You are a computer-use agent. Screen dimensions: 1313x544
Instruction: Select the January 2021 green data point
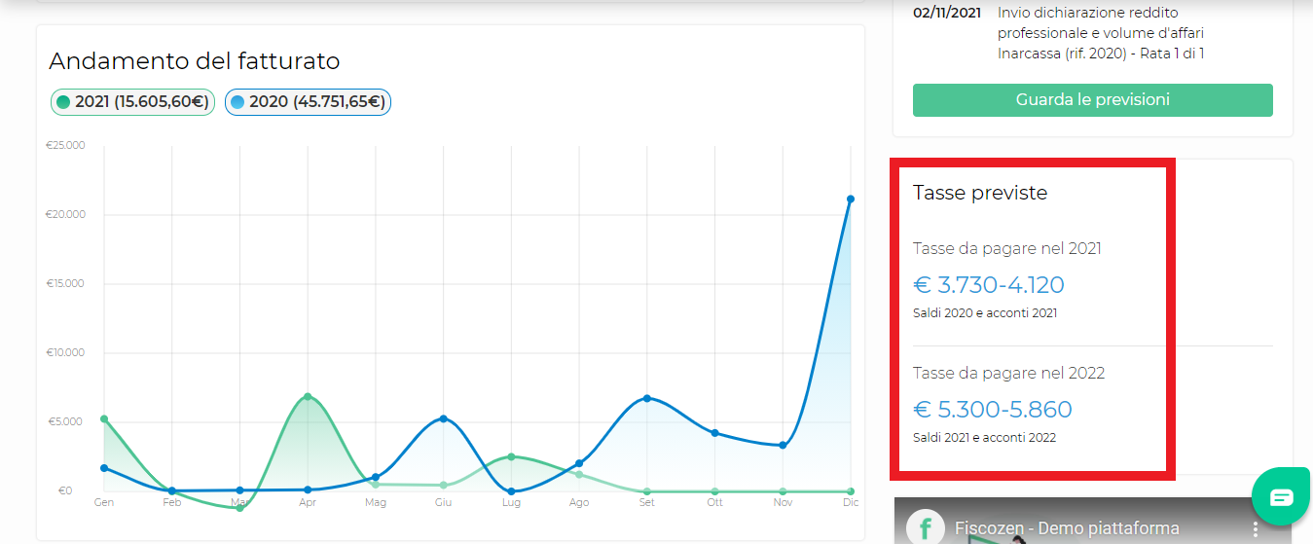tap(104, 419)
